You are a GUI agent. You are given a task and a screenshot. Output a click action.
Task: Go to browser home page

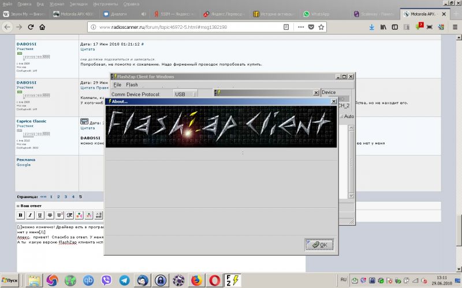pyautogui.click(x=42, y=27)
